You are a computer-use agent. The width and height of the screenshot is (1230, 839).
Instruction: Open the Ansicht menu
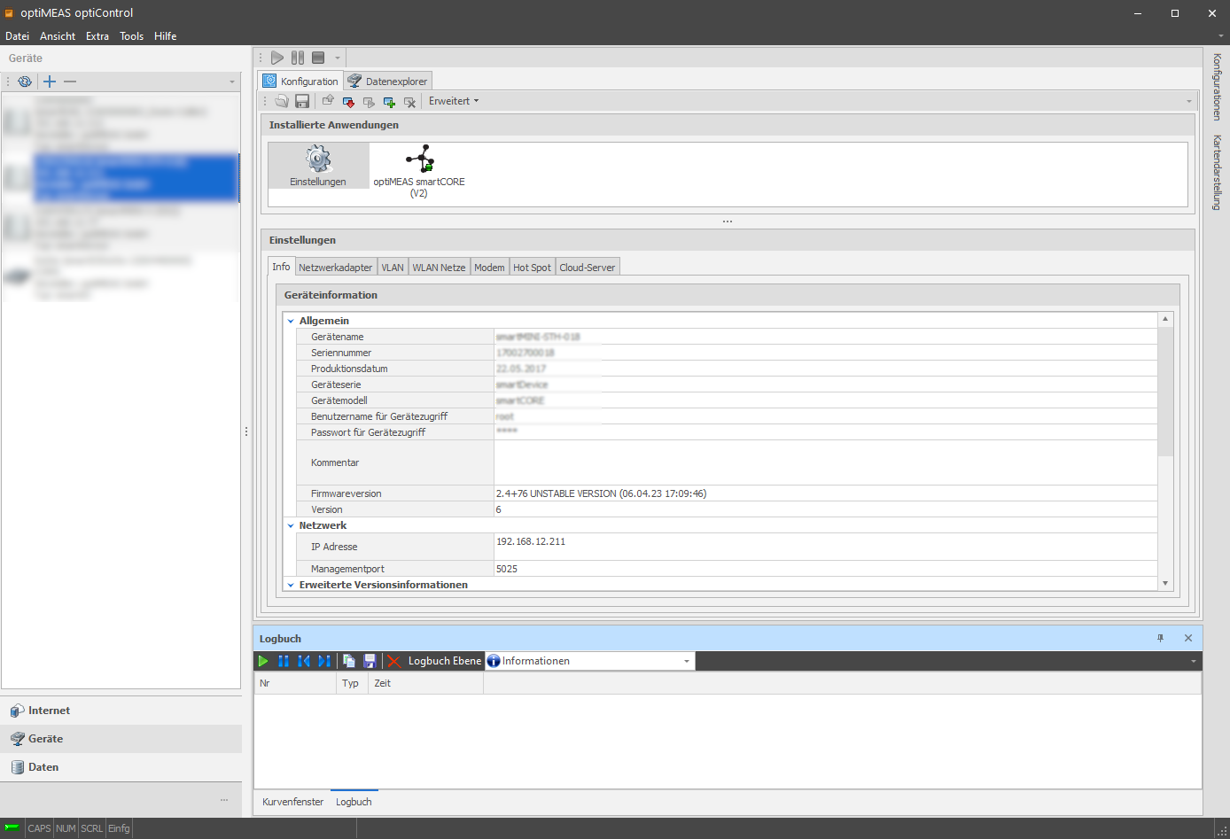click(58, 36)
